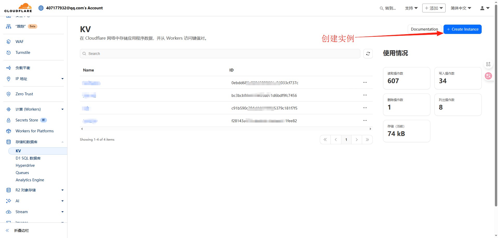Click the Workers for Platforms icon
The height and width of the screenshot is (238, 498).
point(8,131)
